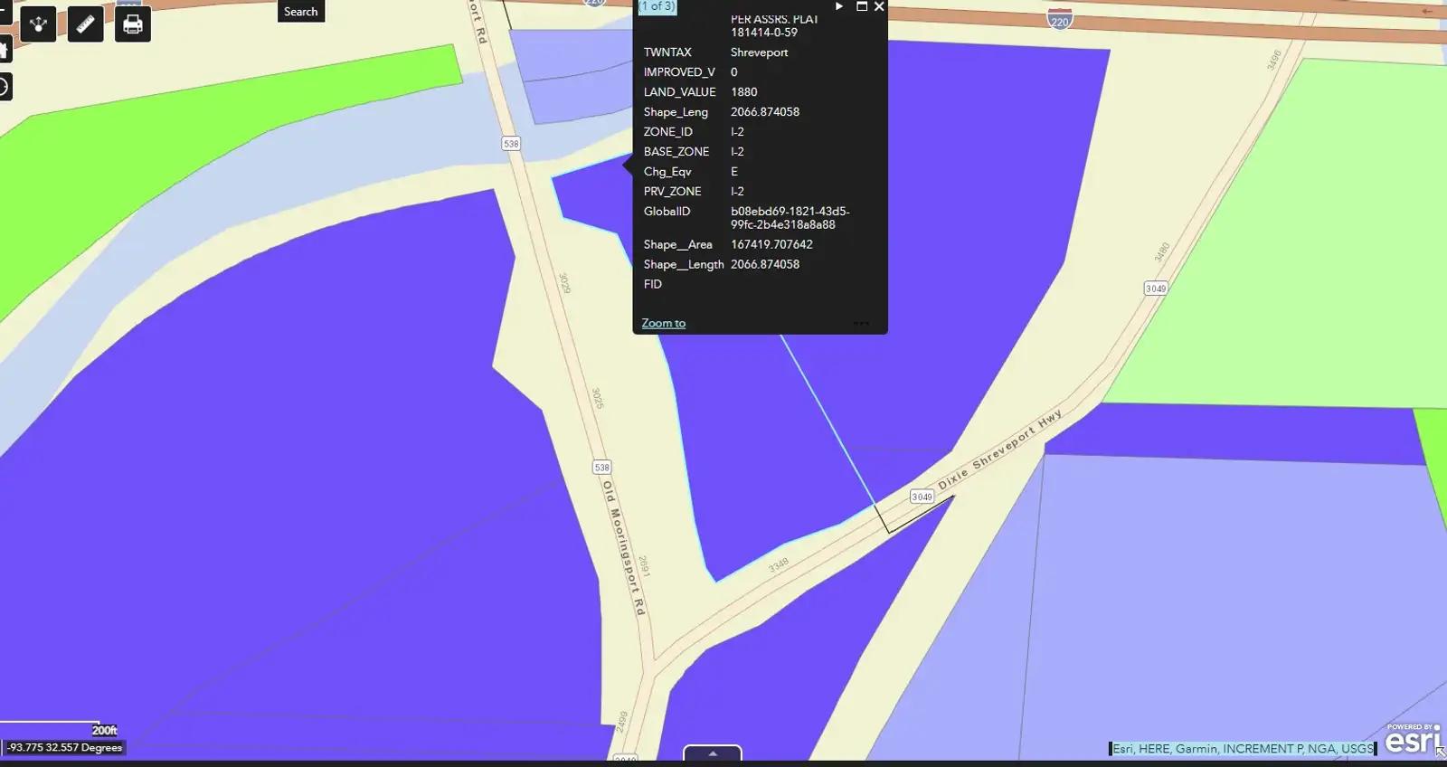Select the TWNTAX field label
The height and width of the screenshot is (767, 1447).
pos(667,52)
